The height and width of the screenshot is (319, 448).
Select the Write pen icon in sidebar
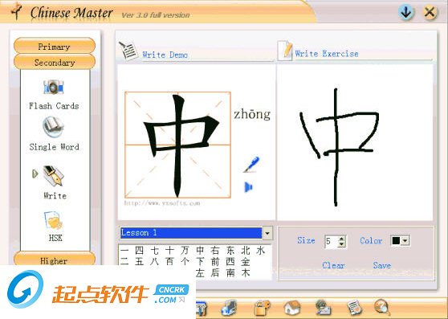click(x=54, y=176)
